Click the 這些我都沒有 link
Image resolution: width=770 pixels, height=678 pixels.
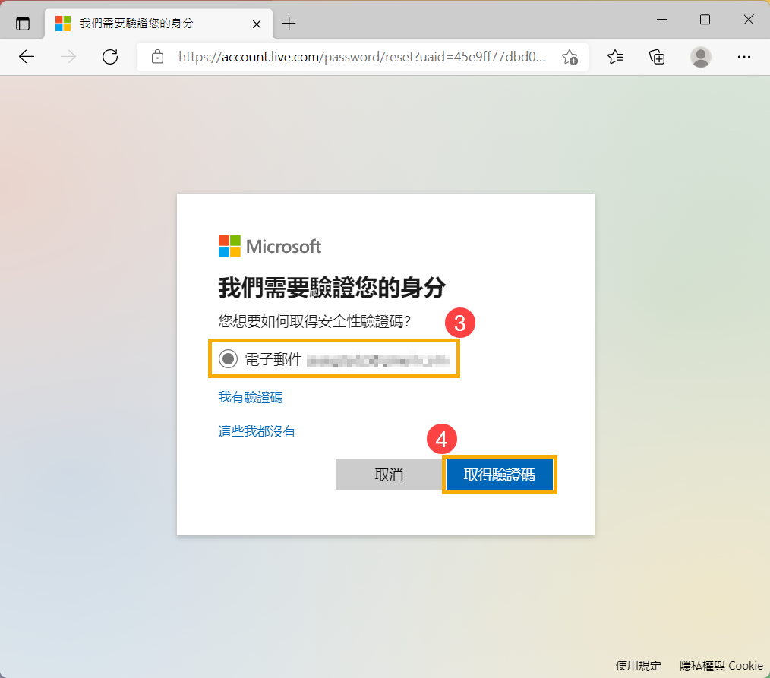tap(257, 431)
